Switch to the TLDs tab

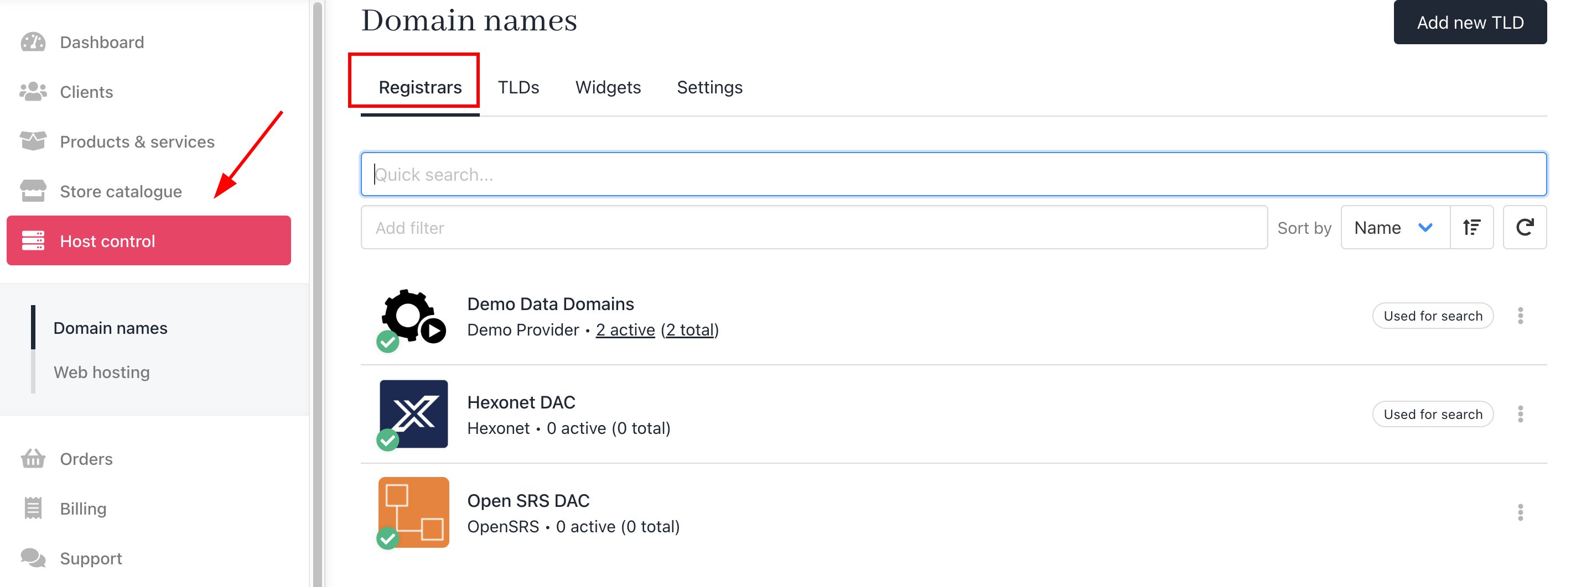tap(518, 87)
